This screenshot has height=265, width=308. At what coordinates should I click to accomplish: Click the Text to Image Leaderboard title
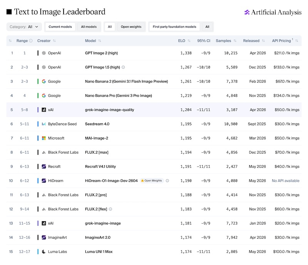click(60, 12)
